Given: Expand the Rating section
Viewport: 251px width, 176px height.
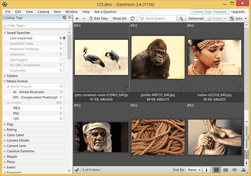Looking at the screenshot, I should click(5, 130).
